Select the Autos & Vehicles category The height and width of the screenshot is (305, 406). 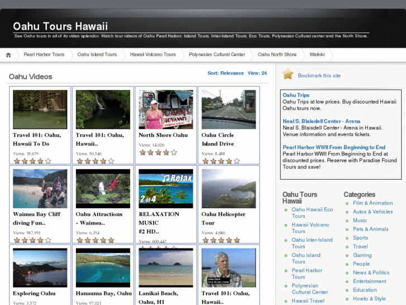click(x=373, y=212)
